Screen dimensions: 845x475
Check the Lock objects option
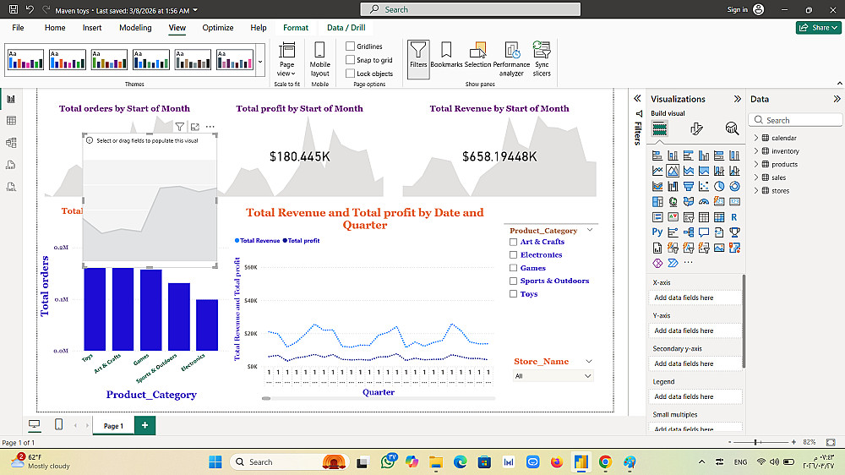351,74
